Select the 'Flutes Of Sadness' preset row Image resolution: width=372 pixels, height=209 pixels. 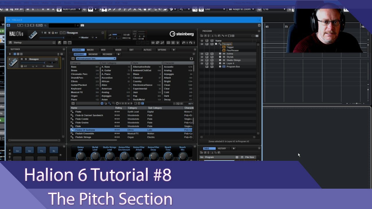pyautogui.click(x=131, y=130)
